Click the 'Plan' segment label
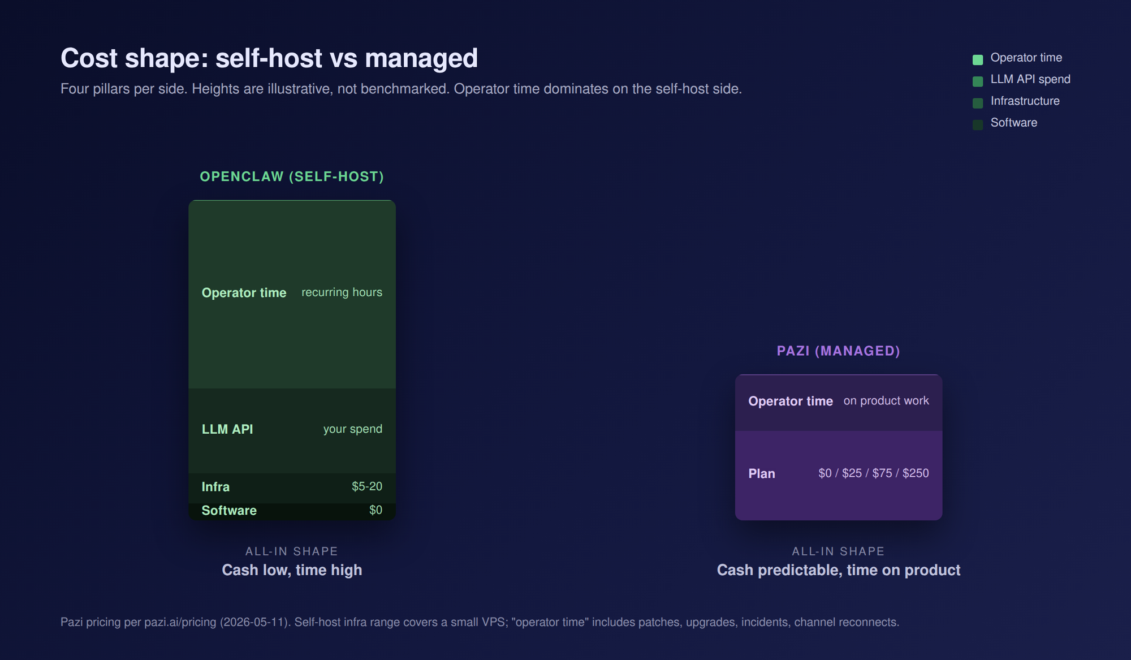 click(x=762, y=474)
